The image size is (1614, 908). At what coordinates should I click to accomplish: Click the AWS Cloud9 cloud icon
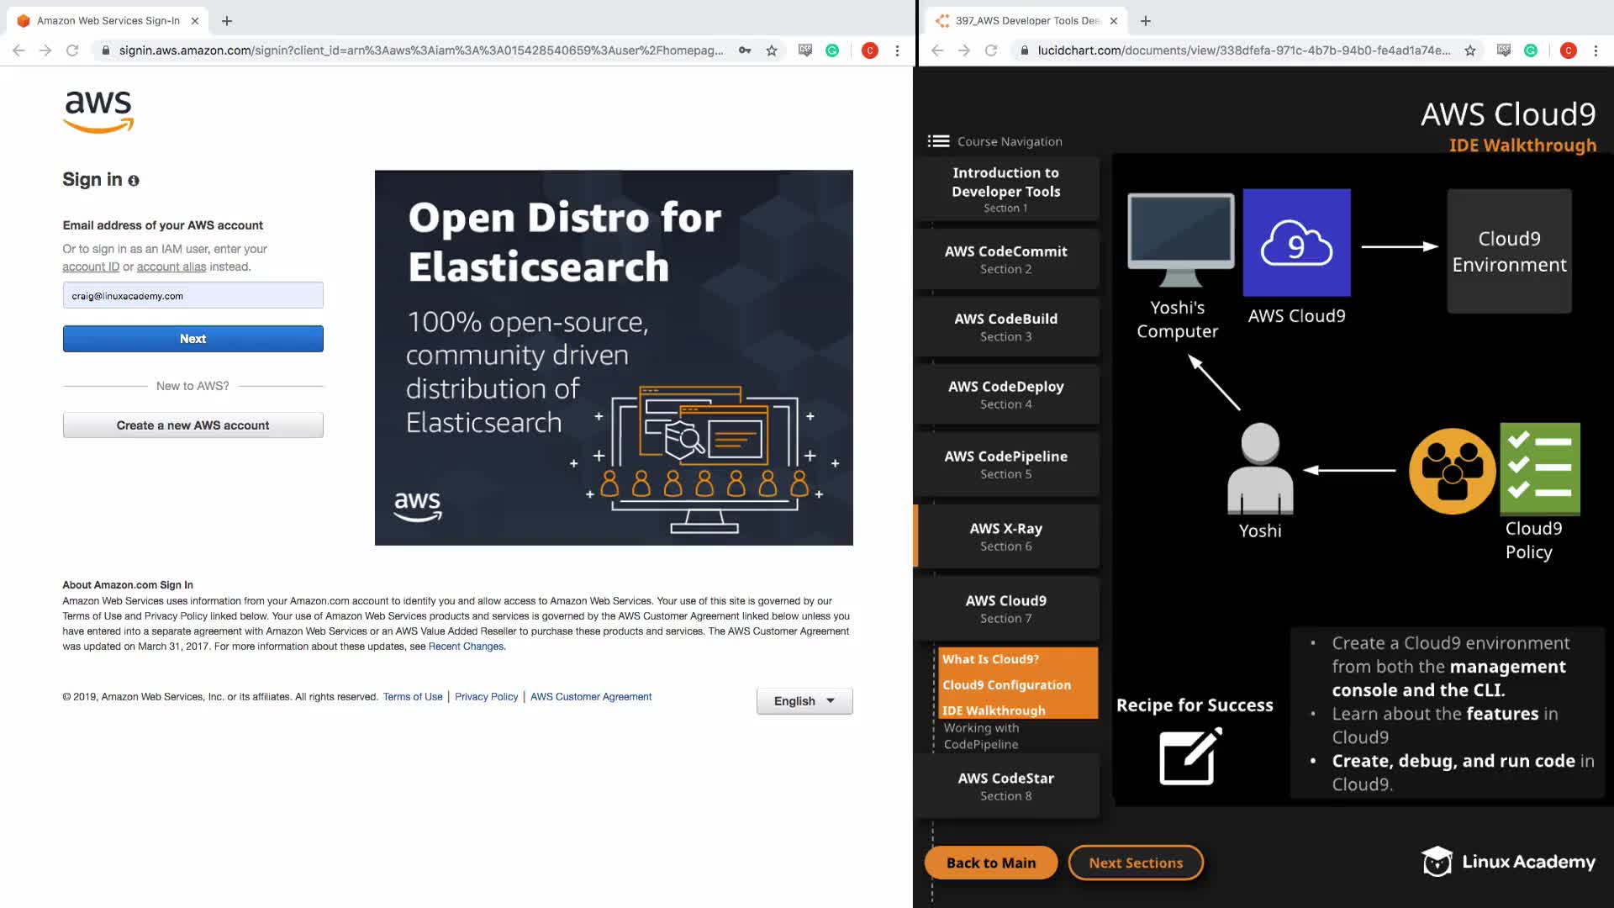[1296, 243]
